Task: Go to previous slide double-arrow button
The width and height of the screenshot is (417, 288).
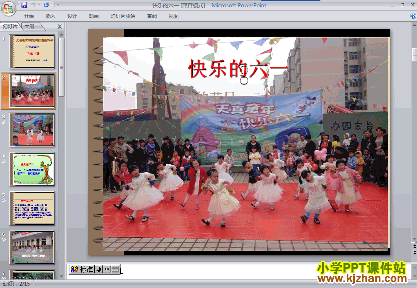Action: coord(414,247)
